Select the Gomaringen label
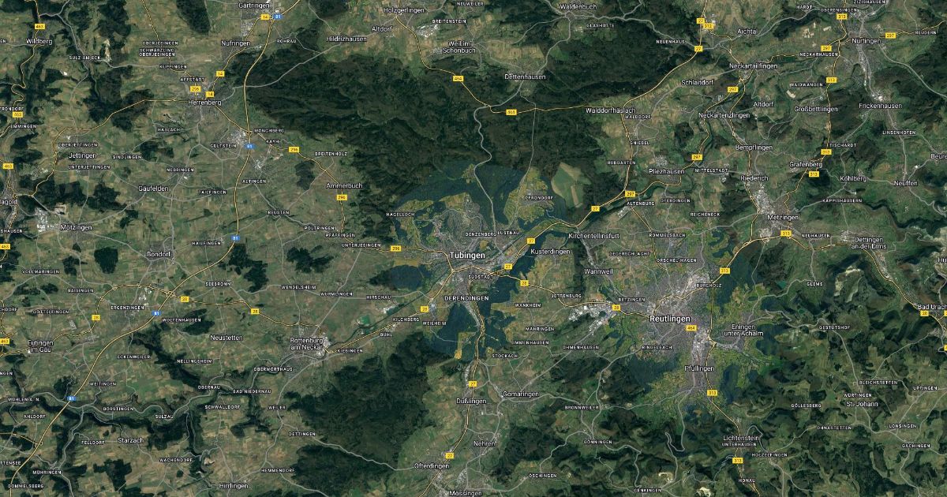Viewport: 947px width, 497px height. pyautogui.click(x=521, y=394)
